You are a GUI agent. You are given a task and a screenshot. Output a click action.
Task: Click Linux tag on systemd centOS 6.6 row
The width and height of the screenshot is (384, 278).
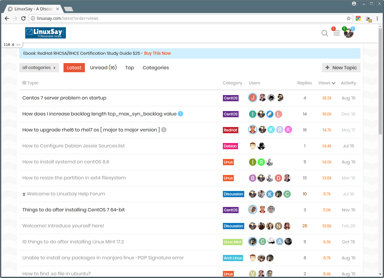(229, 162)
